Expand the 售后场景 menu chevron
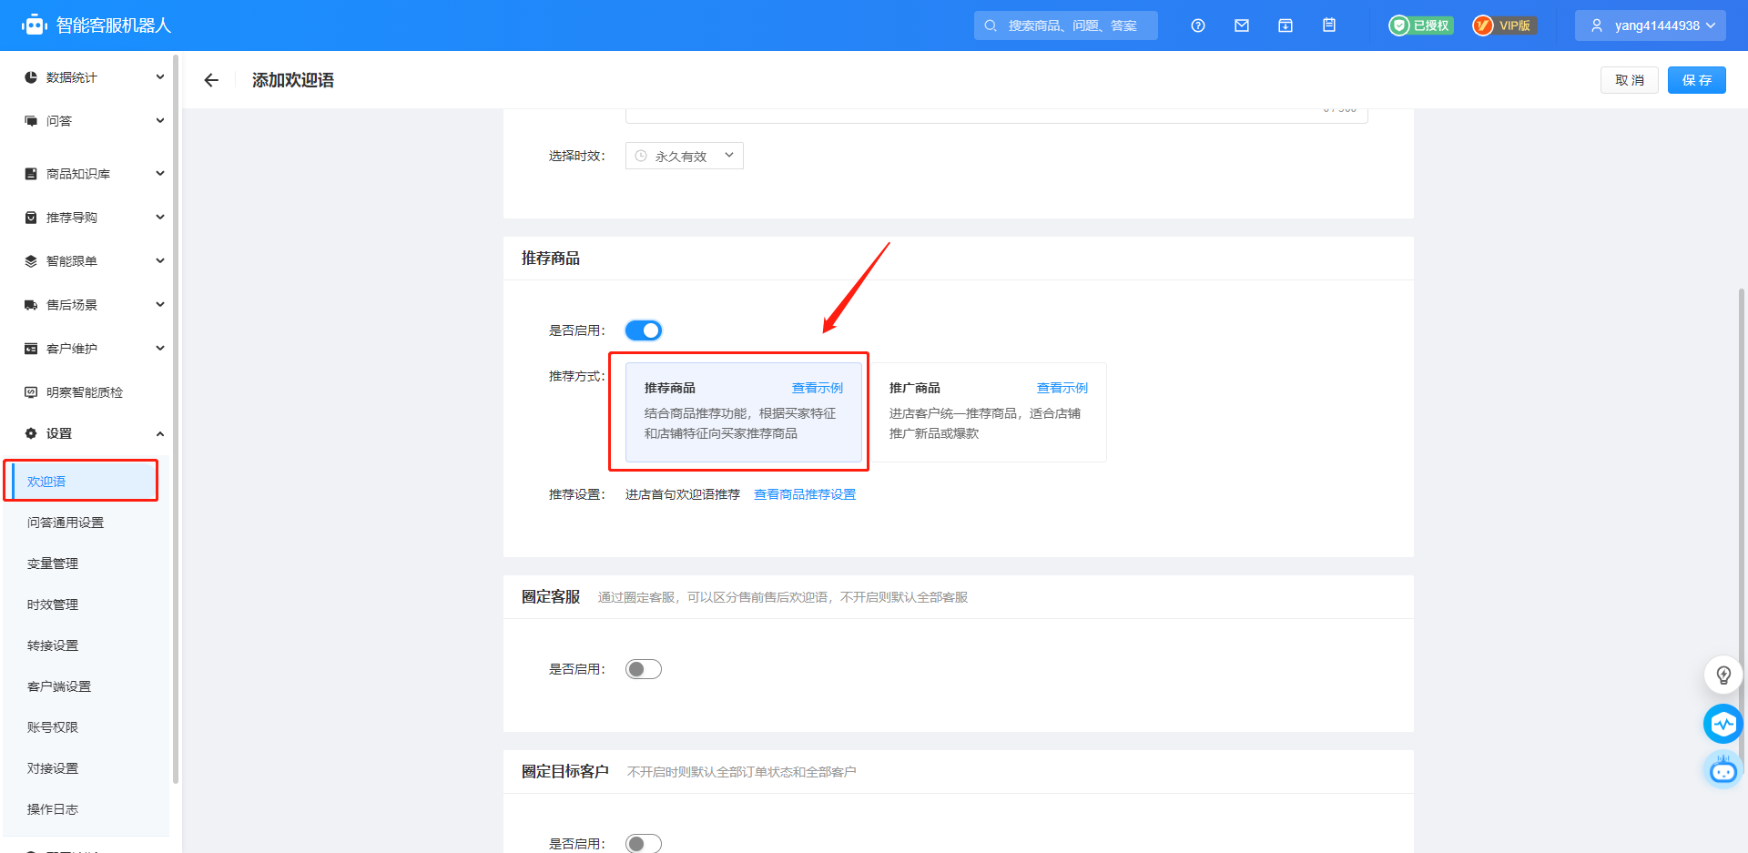The image size is (1748, 853). 160,305
